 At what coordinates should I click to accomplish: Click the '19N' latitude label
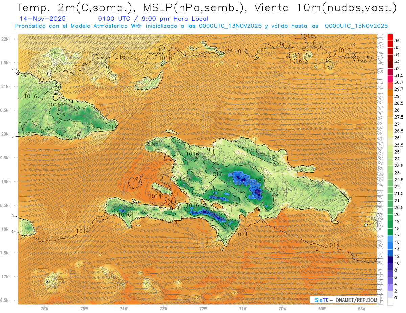click(6, 182)
